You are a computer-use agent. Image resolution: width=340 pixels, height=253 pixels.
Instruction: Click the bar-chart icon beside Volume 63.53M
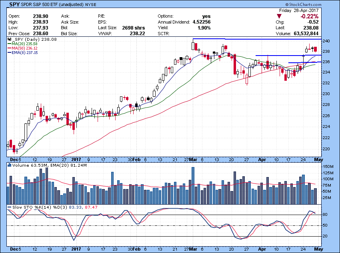9,165
